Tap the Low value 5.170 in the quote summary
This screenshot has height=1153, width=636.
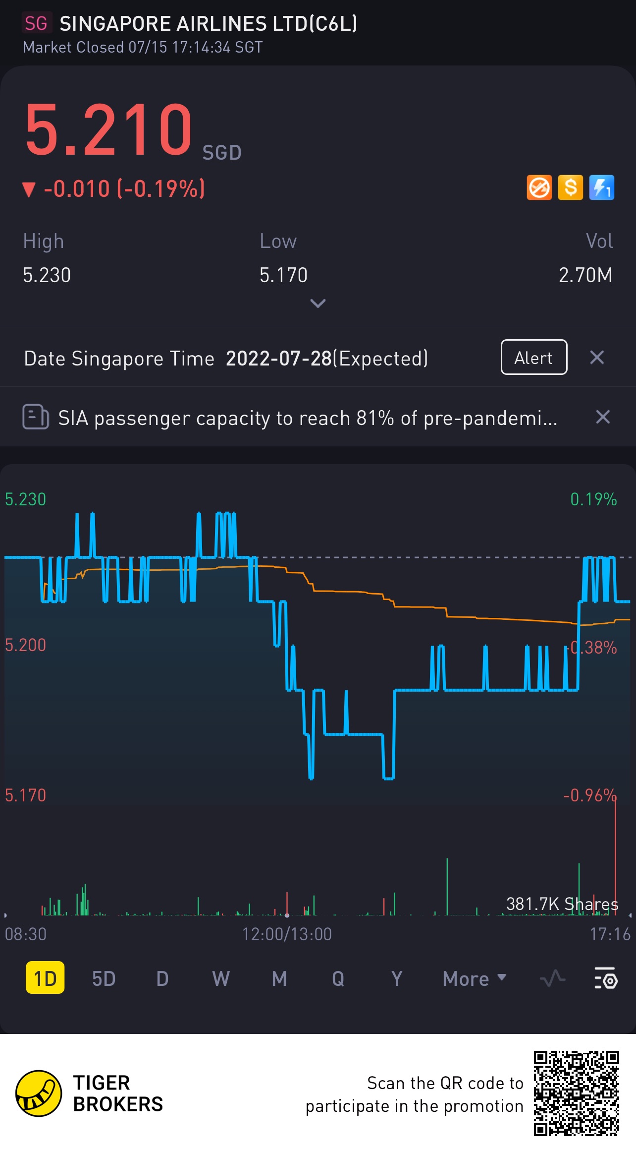coord(284,275)
